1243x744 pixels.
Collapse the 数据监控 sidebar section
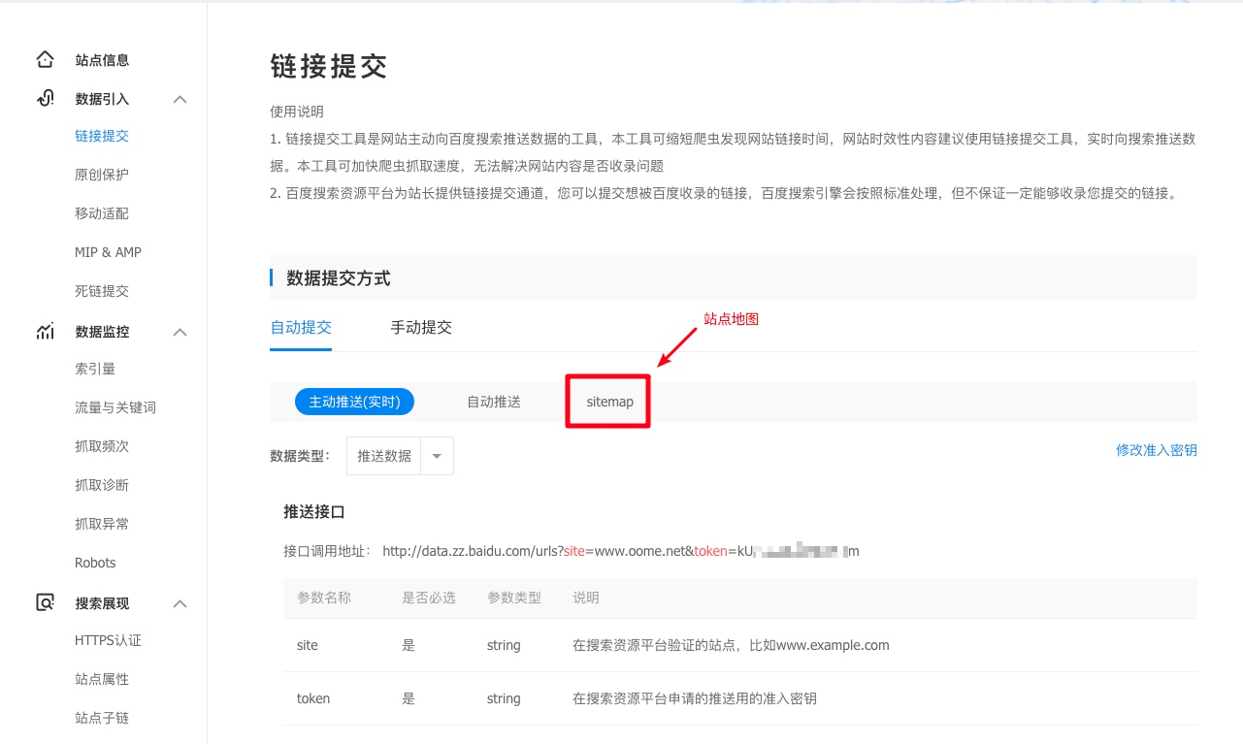[x=180, y=331]
